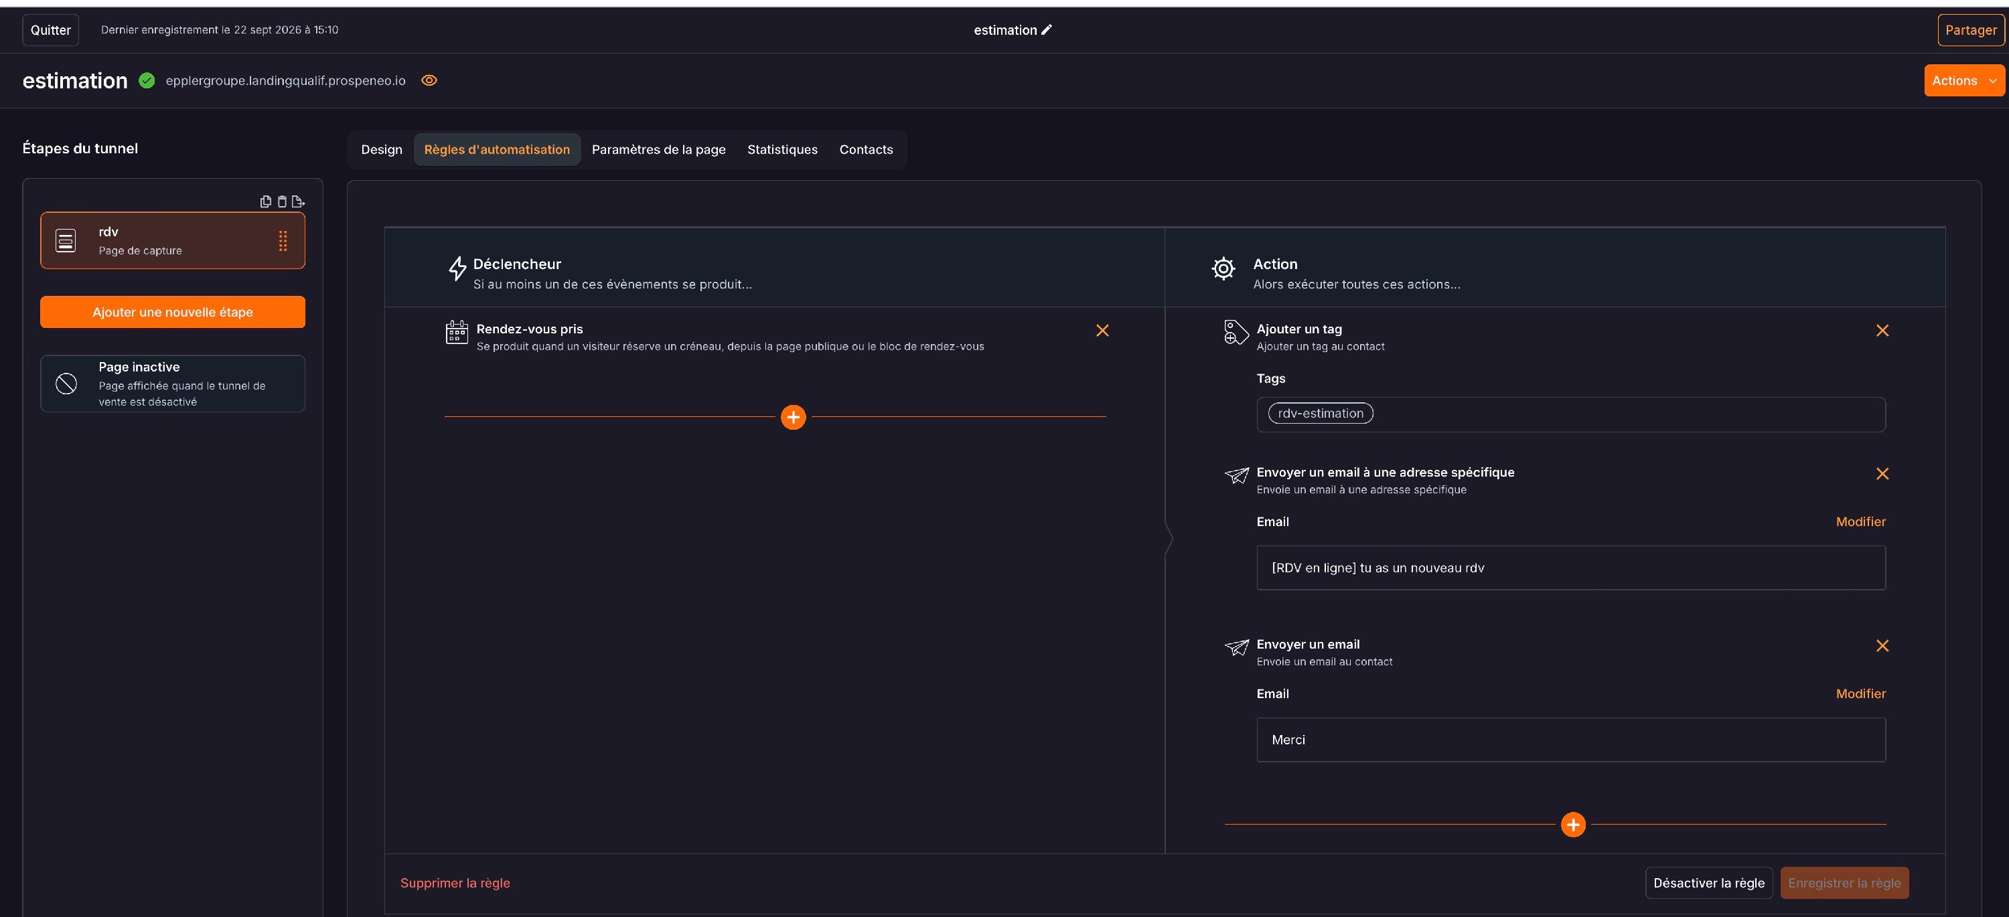
Task: Switch to Paramètres de la page tab
Action: tap(658, 149)
